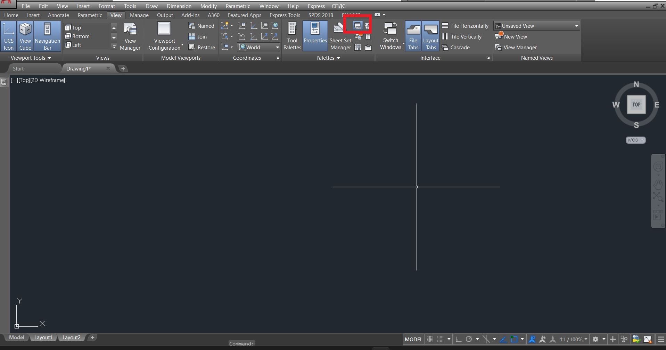Viewport: 666px width, 350px height.
Task: Expand the World UCS dropdown
Action: point(277,48)
